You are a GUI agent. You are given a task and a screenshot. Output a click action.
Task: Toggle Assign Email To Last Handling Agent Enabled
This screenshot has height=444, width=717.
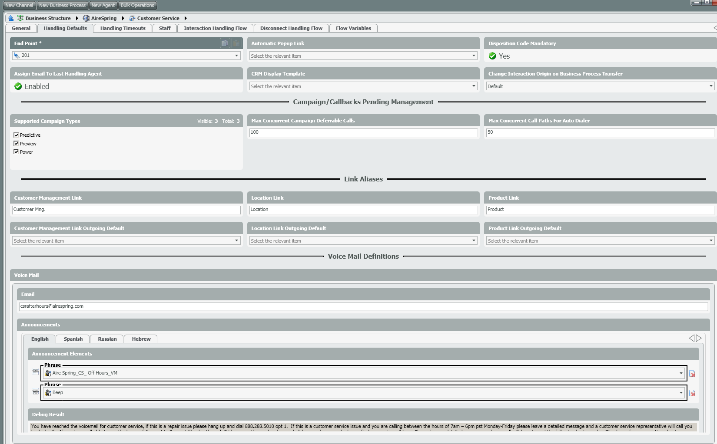coord(18,86)
